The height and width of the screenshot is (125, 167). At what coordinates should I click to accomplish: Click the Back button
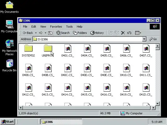pos(28,33)
